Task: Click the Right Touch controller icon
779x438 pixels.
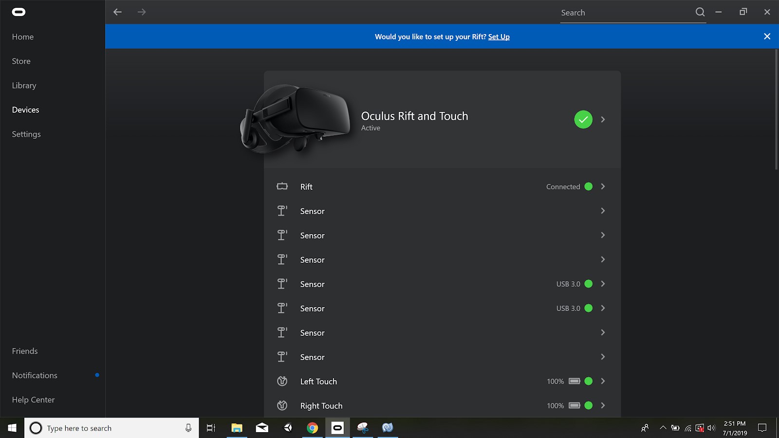Action: (x=282, y=405)
